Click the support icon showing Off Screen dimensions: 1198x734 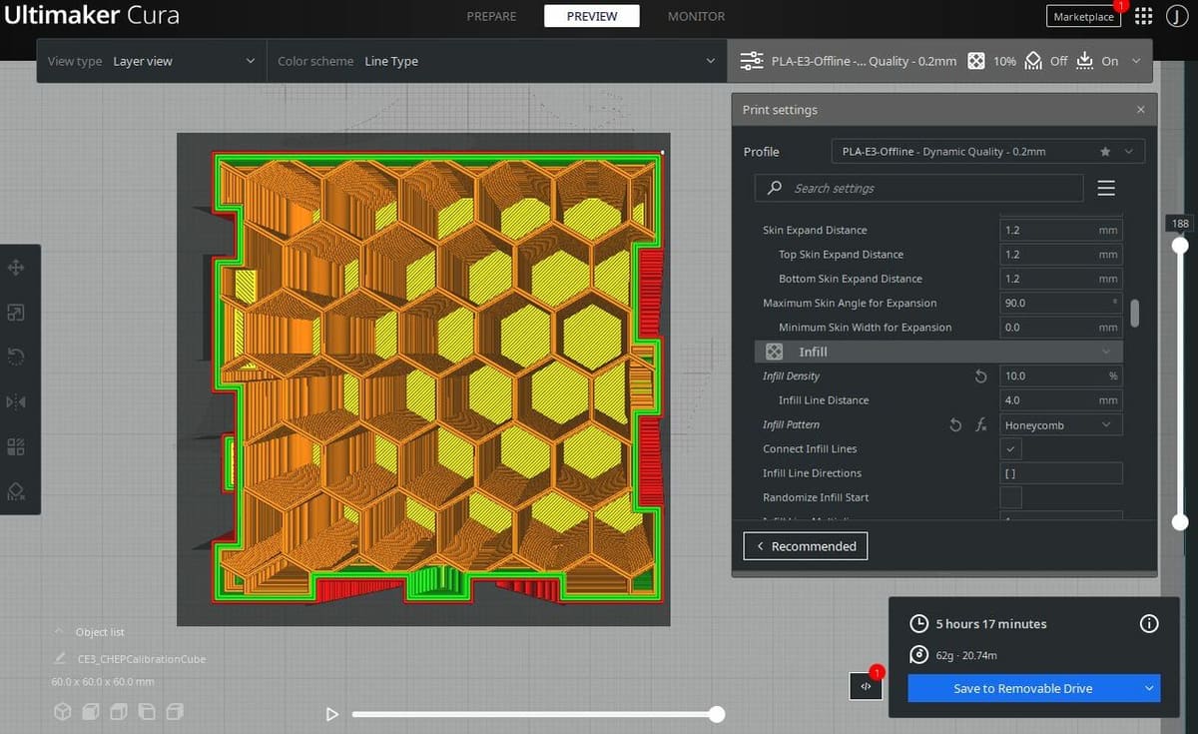[x=1034, y=61]
